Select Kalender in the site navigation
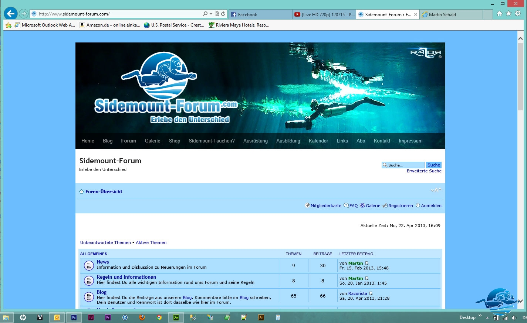 tap(318, 141)
